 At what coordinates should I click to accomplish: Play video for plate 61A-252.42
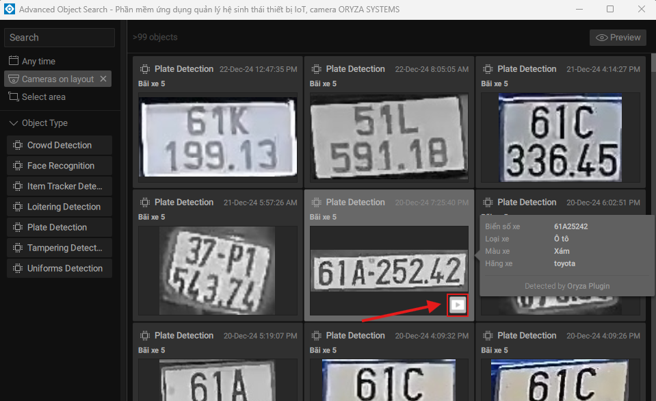tap(457, 305)
